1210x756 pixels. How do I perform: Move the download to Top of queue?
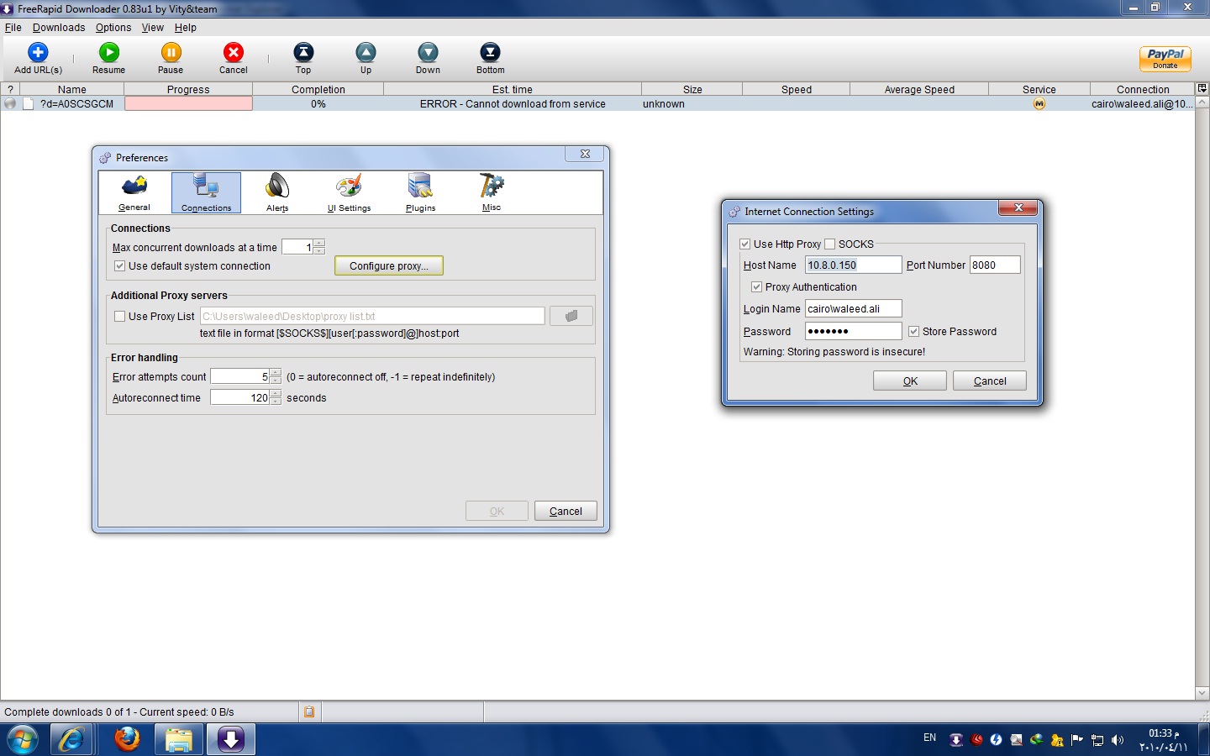303,53
